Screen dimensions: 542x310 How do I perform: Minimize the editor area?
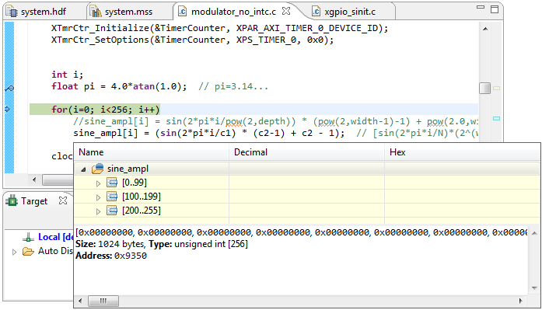480,7
